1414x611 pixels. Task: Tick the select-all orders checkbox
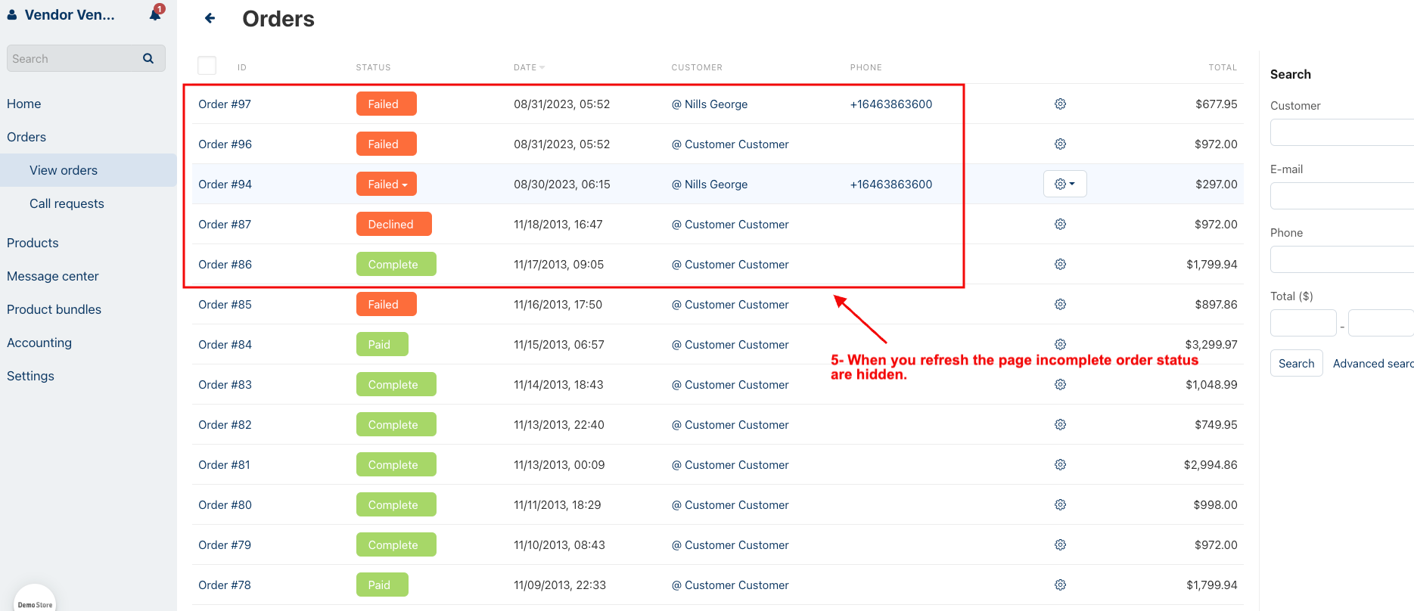click(x=207, y=66)
